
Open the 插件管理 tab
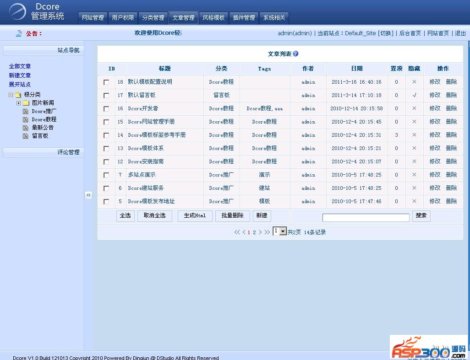pyautogui.click(x=244, y=18)
